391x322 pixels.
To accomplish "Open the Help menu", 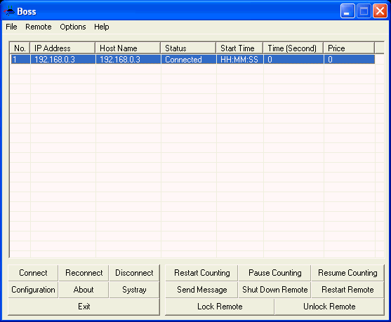I will click(102, 27).
